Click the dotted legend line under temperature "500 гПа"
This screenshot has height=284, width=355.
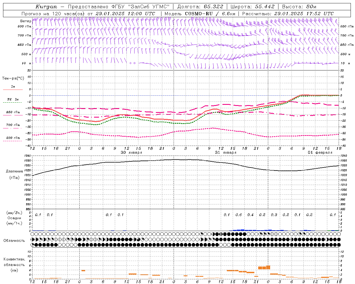click(x=12, y=141)
